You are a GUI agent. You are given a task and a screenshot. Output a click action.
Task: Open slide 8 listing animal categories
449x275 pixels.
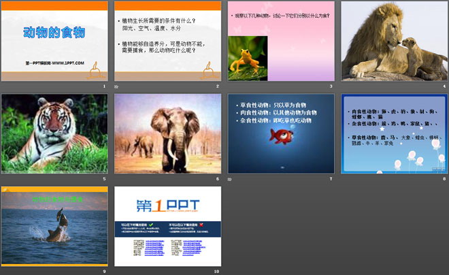click(395, 134)
